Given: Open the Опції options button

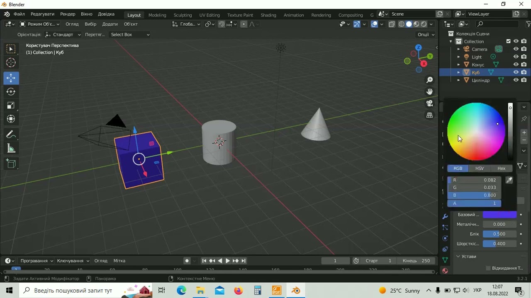Looking at the screenshot, I should point(426,34).
